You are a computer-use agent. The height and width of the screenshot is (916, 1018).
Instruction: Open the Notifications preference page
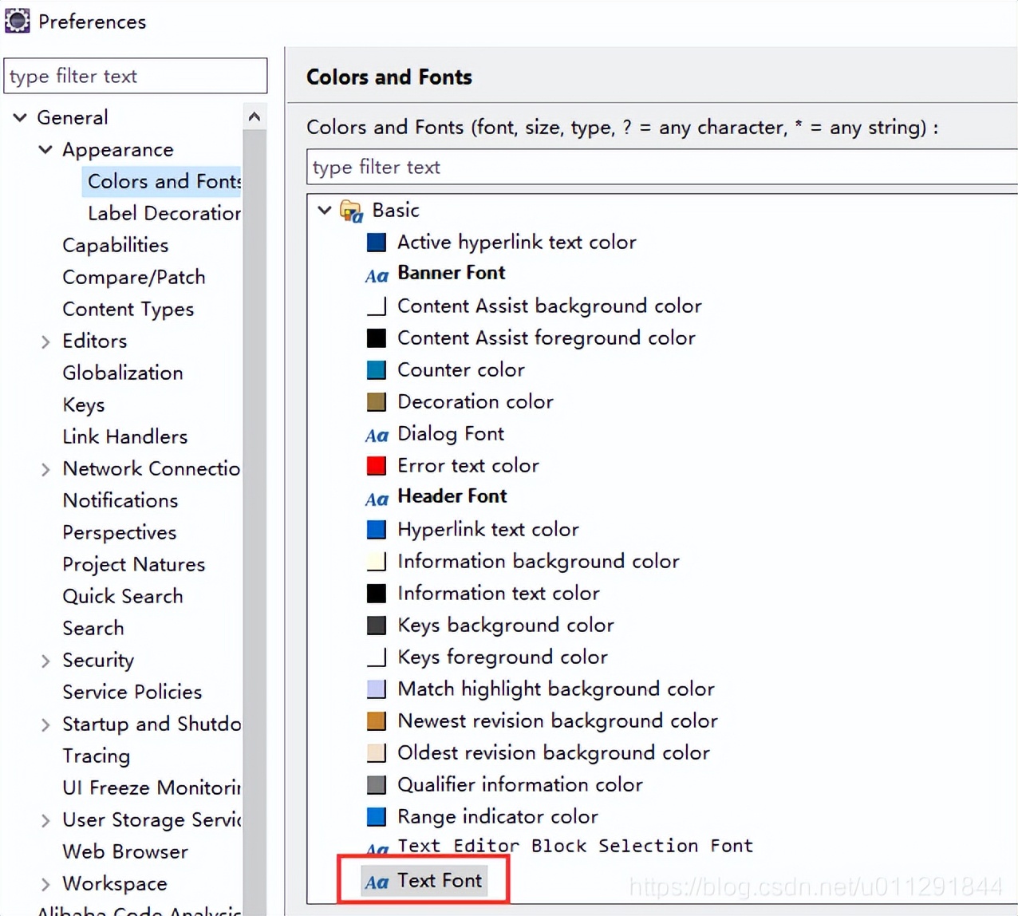(x=120, y=500)
